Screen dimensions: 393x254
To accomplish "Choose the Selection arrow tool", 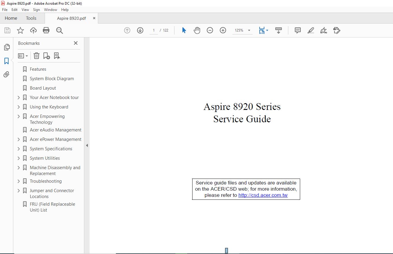I will tap(184, 30).
